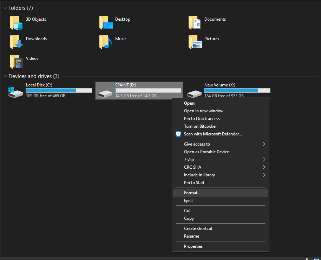321x260 pixels.
Task: Click the Desktop folder label
Action: (123, 19)
